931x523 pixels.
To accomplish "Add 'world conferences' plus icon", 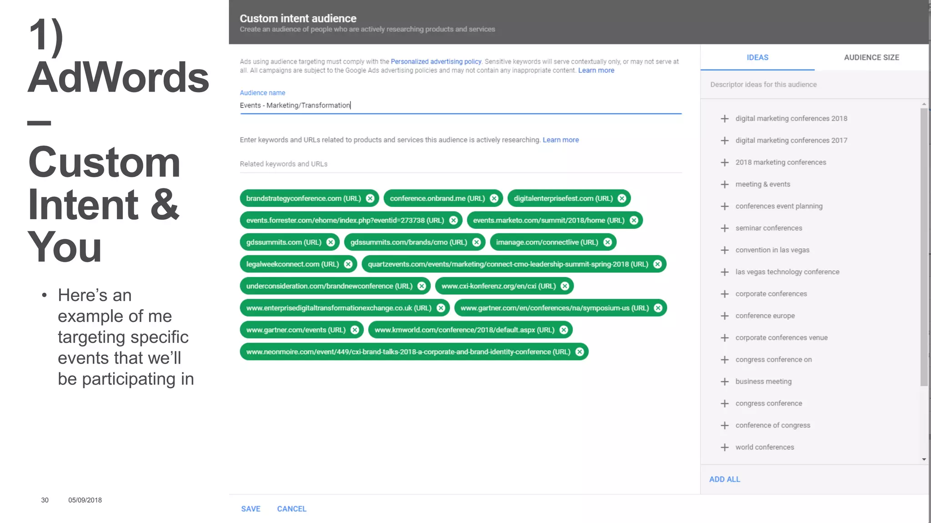I will coord(725,447).
